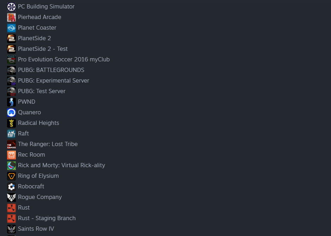
Task: Open Rust - Staging Branch entry
Action: [47, 218]
